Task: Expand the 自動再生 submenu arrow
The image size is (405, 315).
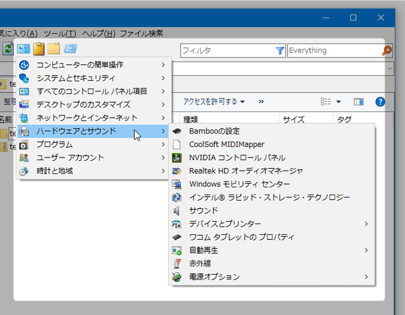Action: tap(366, 250)
